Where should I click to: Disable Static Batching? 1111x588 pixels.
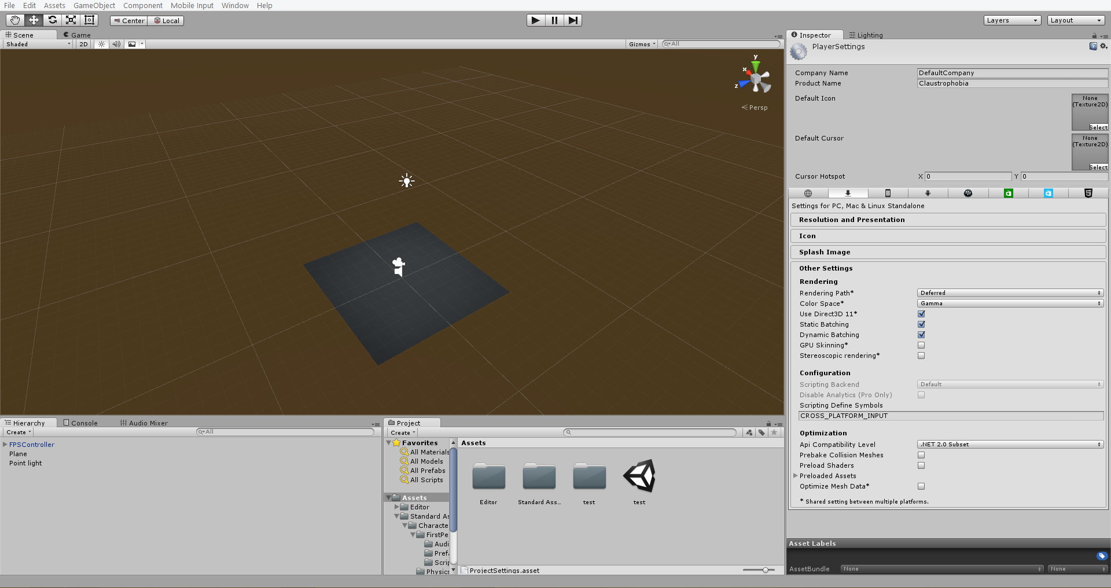(x=921, y=324)
